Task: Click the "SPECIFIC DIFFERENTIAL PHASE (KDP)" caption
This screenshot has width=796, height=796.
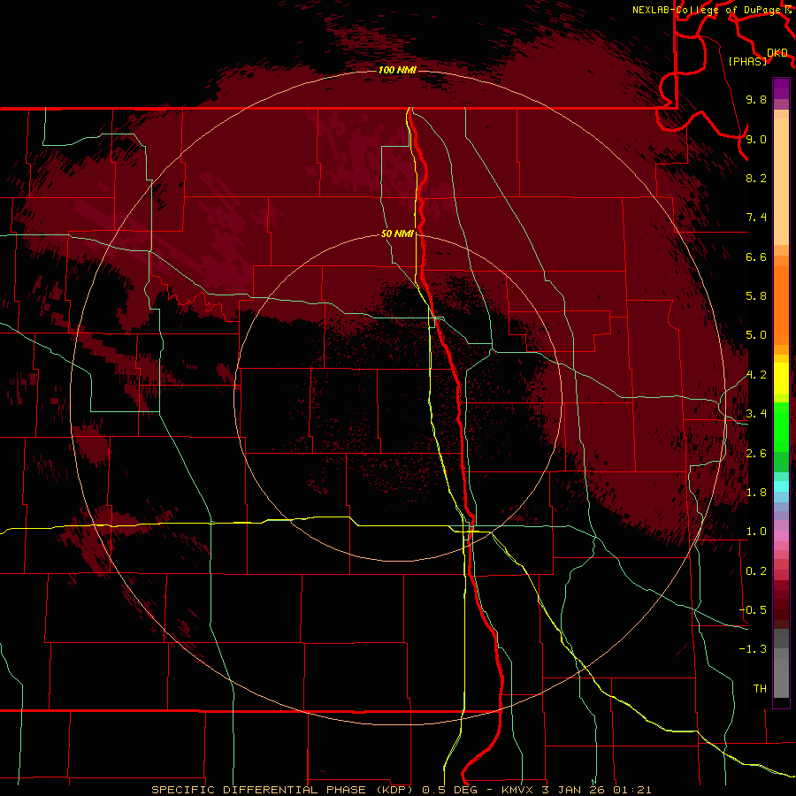Action: click(284, 790)
